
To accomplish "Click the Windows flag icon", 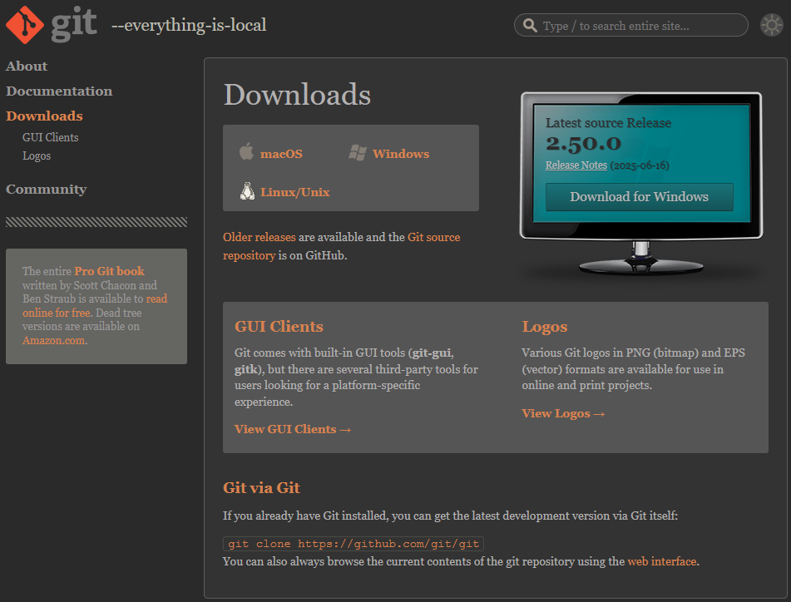I will (358, 153).
